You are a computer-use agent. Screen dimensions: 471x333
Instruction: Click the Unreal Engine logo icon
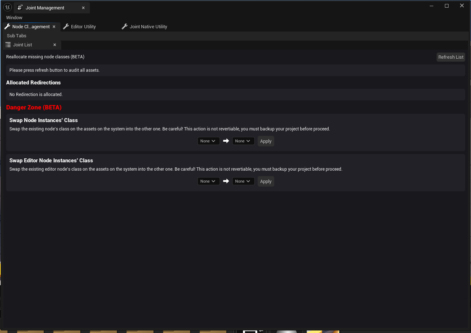click(x=8, y=7)
